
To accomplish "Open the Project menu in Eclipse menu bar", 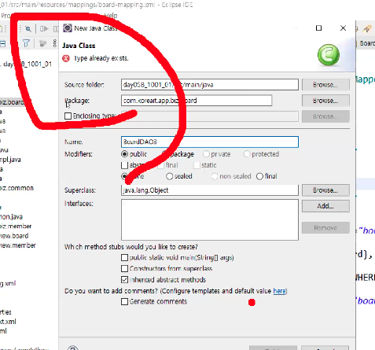I will point(5,16).
